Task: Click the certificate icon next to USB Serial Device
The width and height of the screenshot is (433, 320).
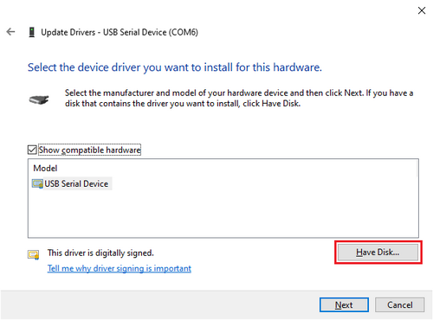Action: pos(37,184)
